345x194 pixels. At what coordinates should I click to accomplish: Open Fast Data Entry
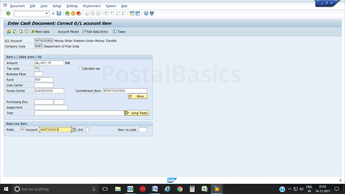pos(95,31)
